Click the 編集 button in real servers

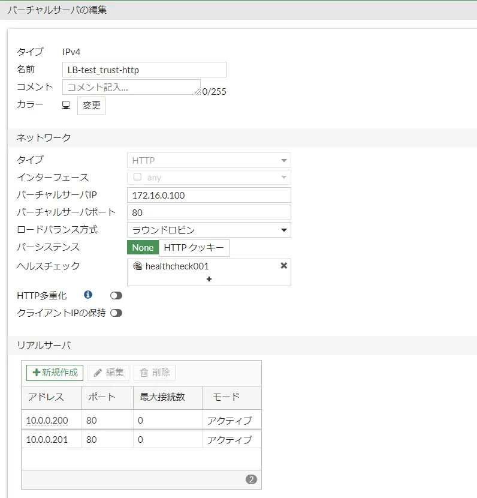pyautogui.click(x=108, y=373)
